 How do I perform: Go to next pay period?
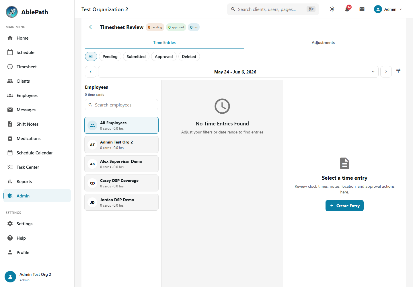point(386,72)
